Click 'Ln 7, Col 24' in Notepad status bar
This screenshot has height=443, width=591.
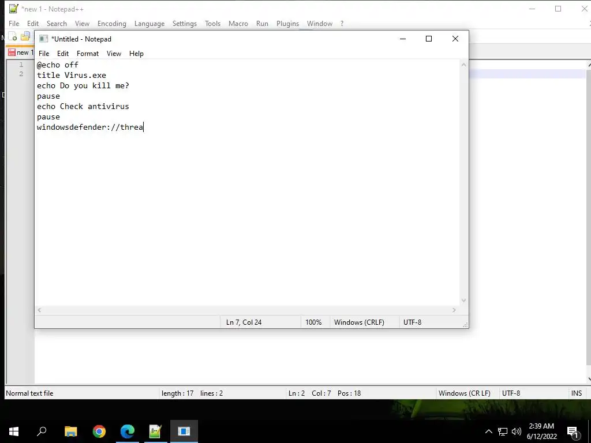[244, 322]
